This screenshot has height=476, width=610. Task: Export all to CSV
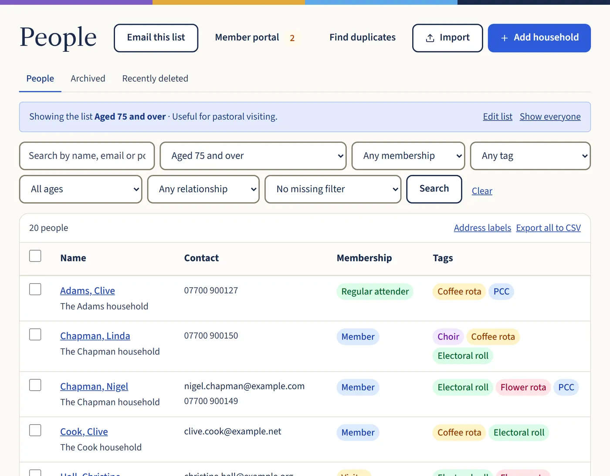(x=548, y=228)
